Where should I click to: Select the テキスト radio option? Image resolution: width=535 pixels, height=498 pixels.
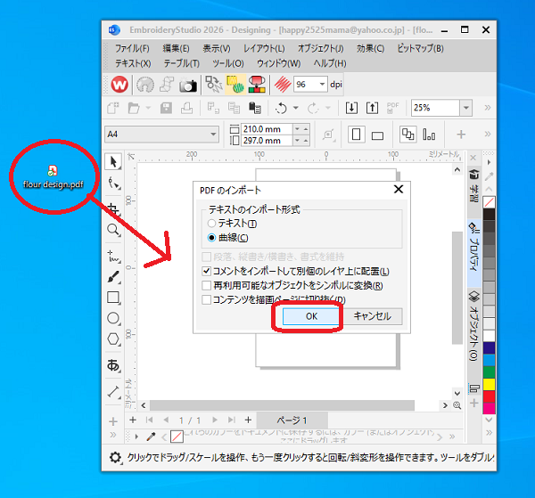(x=211, y=224)
